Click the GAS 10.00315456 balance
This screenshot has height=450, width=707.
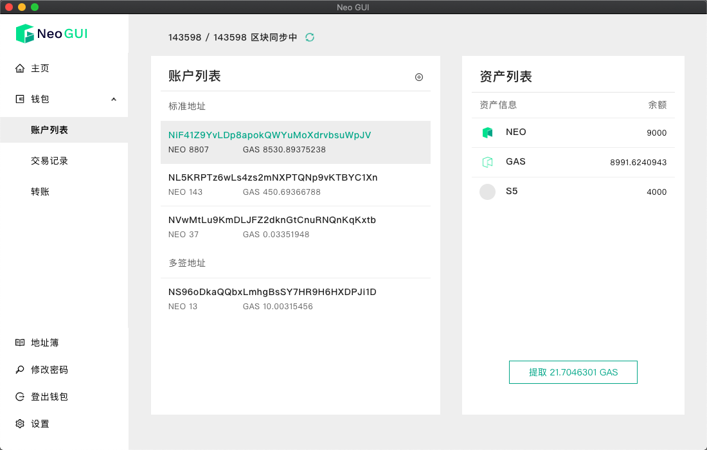(278, 307)
